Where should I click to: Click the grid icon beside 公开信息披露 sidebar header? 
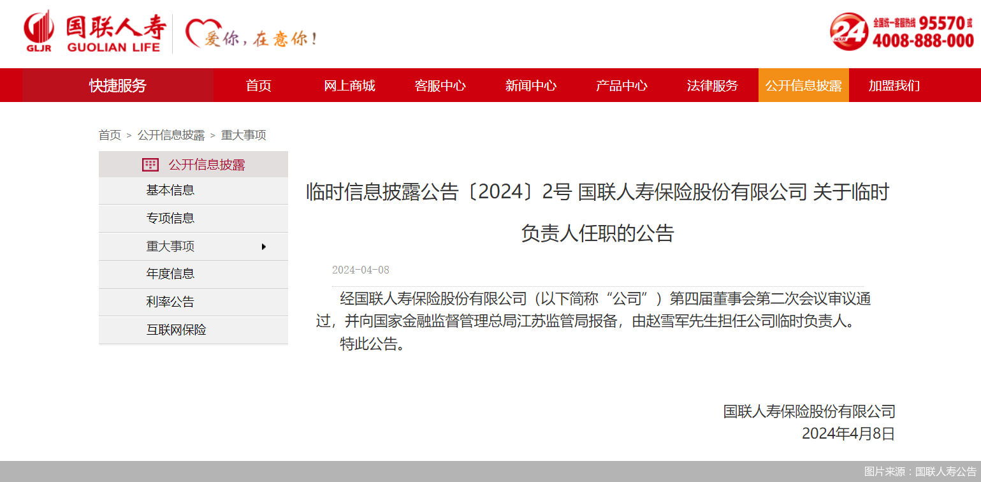coord(150,165)
